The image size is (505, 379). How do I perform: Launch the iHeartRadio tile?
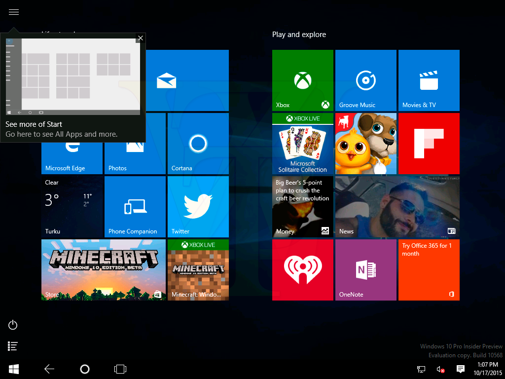303,270
